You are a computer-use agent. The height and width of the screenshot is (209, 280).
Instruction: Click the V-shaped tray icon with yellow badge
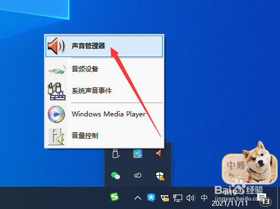point(164,198)
